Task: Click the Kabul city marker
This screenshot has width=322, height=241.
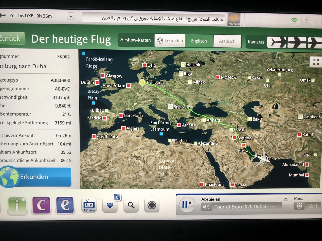Action: (x=299, y=135)
